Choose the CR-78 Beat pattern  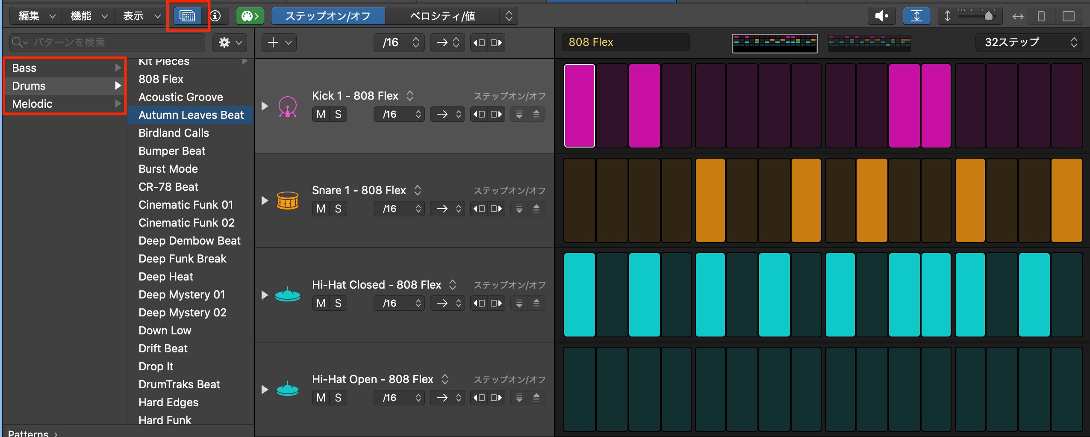[x=191, y=187]
